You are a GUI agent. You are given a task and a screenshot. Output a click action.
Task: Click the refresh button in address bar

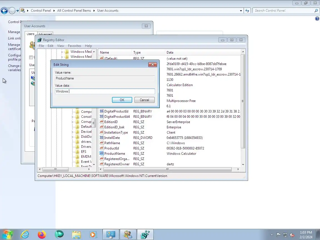pyautogui.click(x=247, y=11)
